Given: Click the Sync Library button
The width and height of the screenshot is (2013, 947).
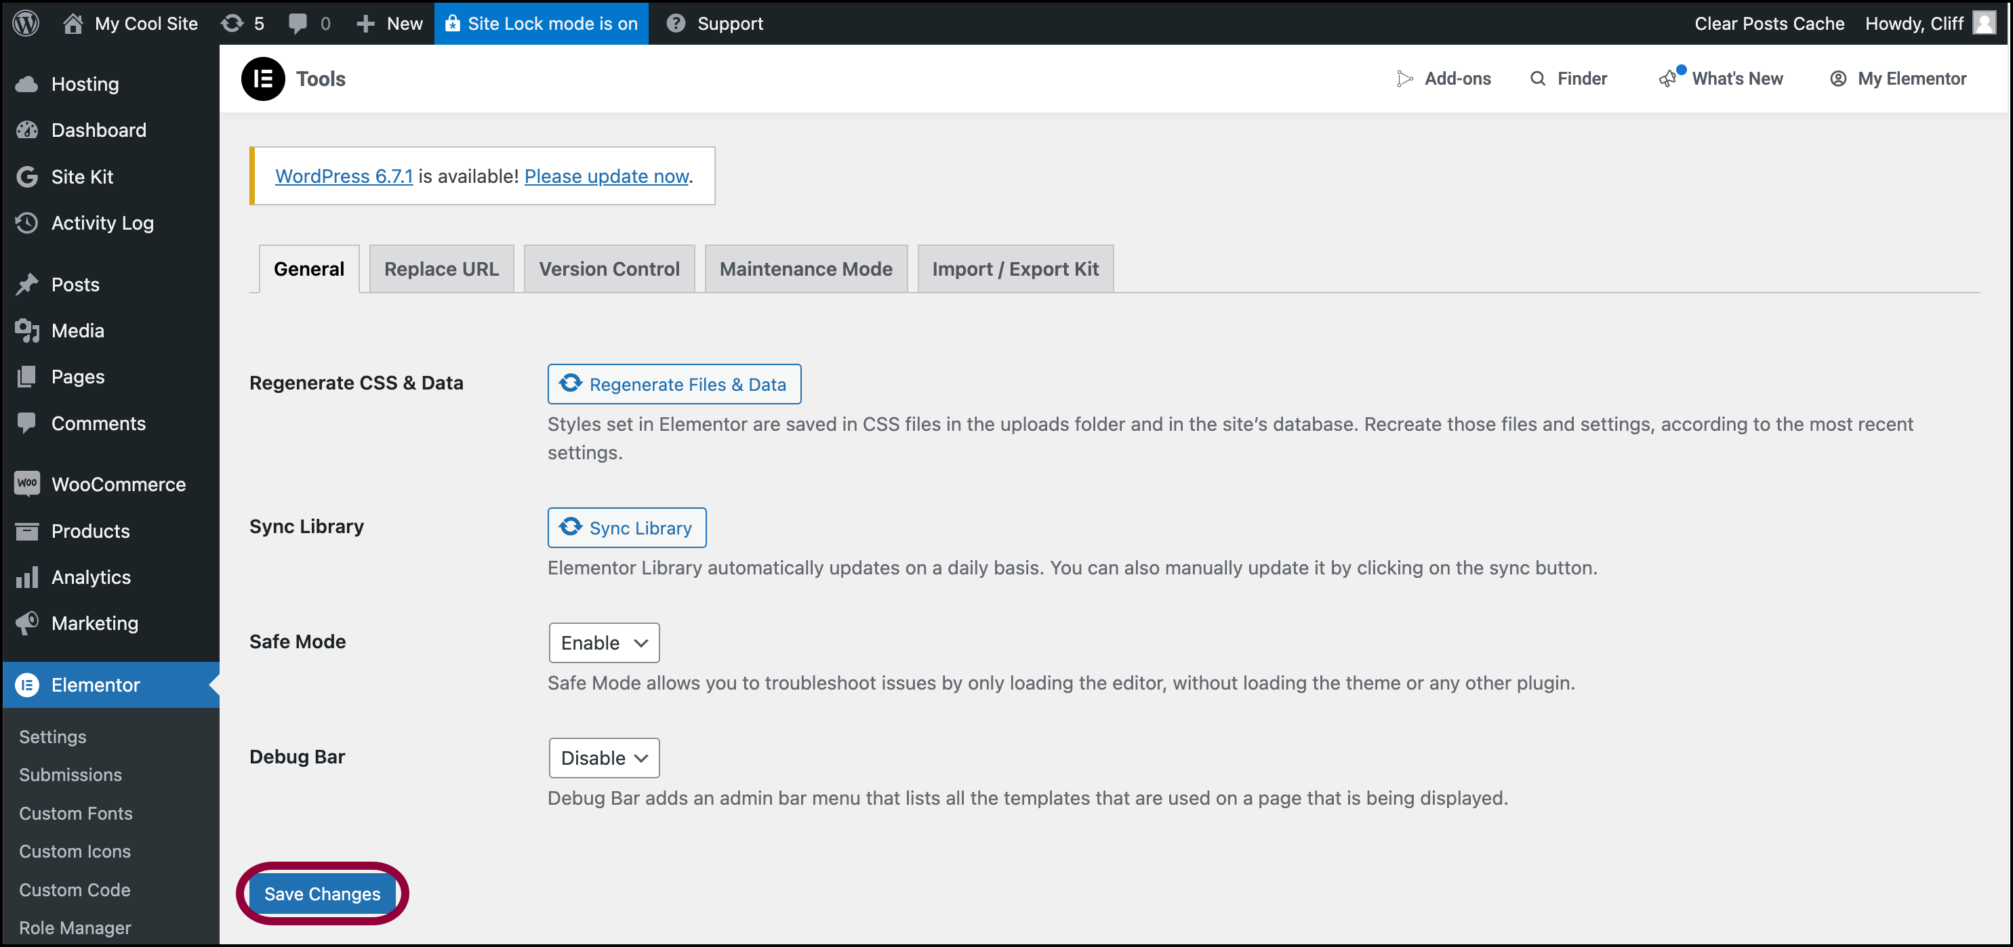Looking at the screenshot, I should (627, 528).
